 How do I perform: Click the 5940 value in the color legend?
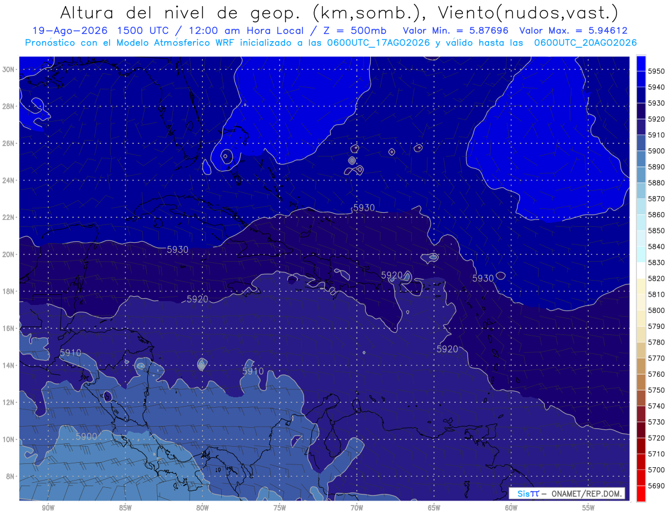click(656, 87)
